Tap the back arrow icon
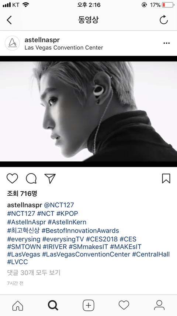Screen dimensions: 177x316 point(9,20)
